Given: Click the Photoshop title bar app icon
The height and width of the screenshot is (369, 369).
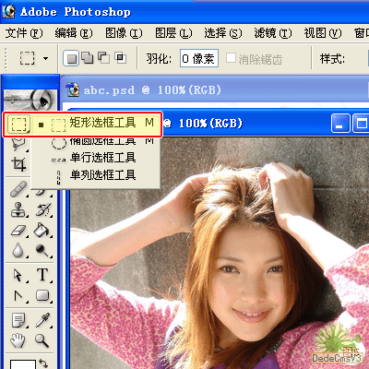Looking at the screenshot, I should coord(8,11).
